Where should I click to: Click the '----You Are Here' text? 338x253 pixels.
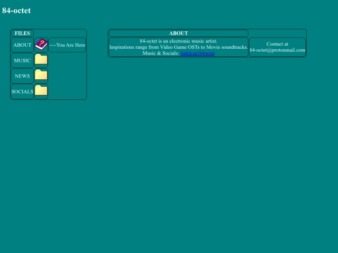pyautogui.click(x=67, y=45)
